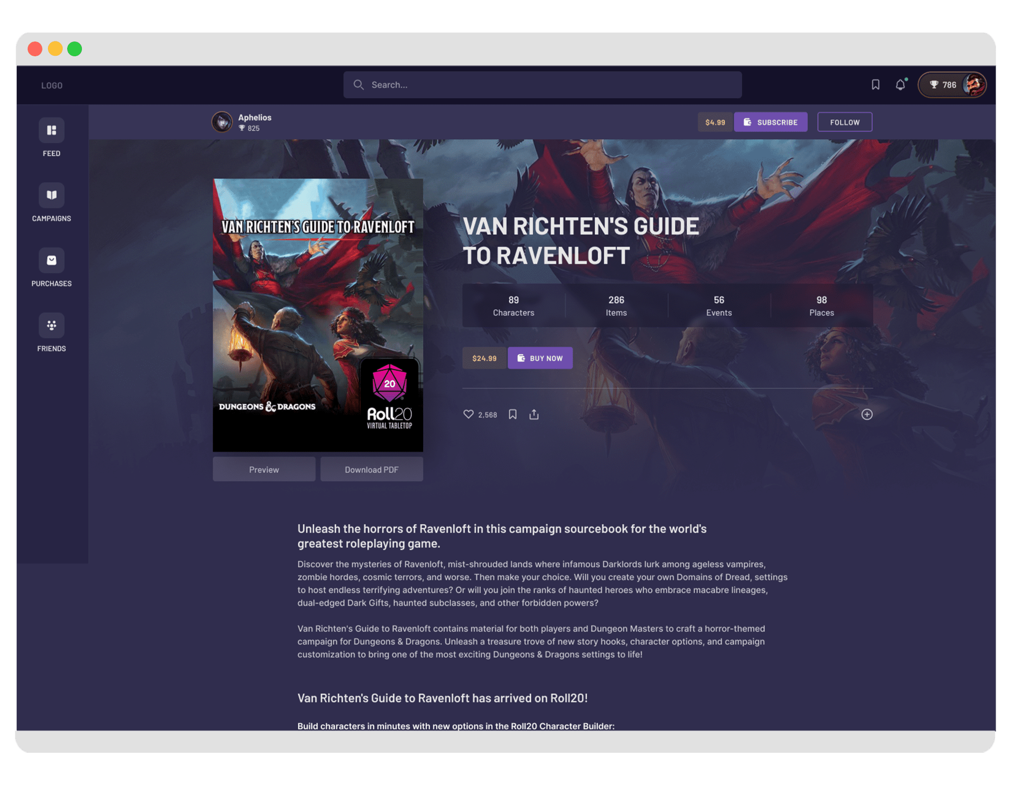The image size is (1011, 785).
Task: Open saved bookmarks in top bar
Action: [876, 85]
